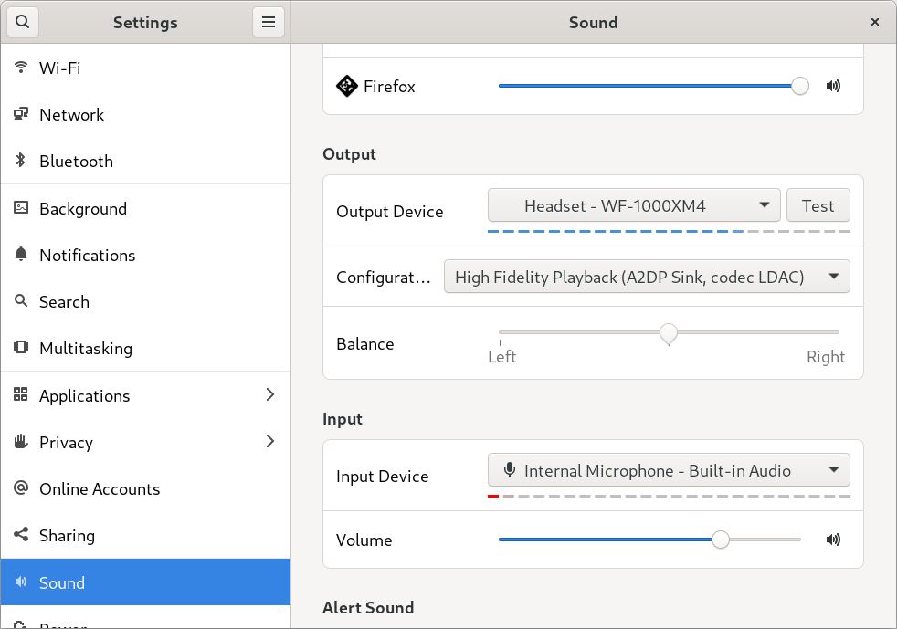Click the Privacy hand icon
This screenshot has height=629, width=897.
coord(21,442)
